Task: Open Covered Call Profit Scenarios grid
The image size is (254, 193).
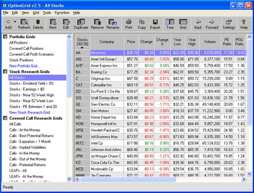Action: pyautogui.click(x=32, y=54)
